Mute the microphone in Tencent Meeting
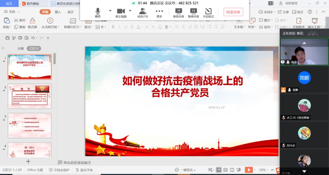 pyautogui.click(x=98, y=12)
